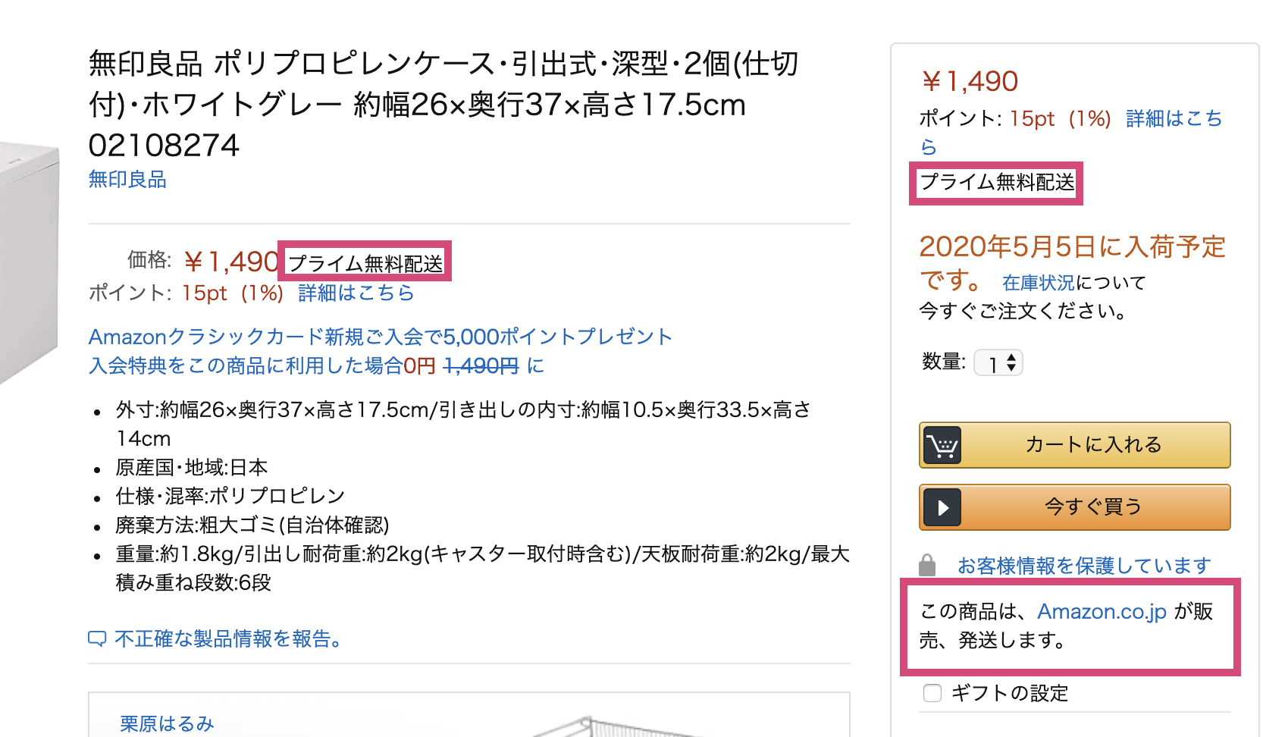
Task: Open the 無印良品 brand link under the title
Action: 127,180
